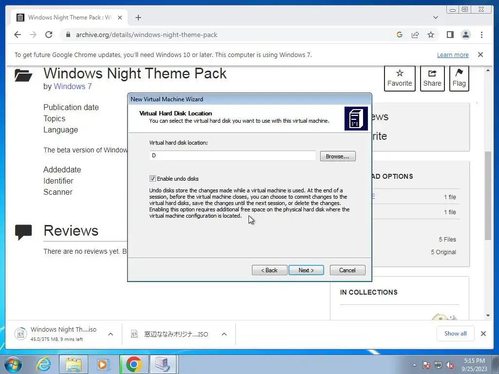The image size is (499, 374).
Task: Open the tab search chevron
Action: click(x=436, y=18)
